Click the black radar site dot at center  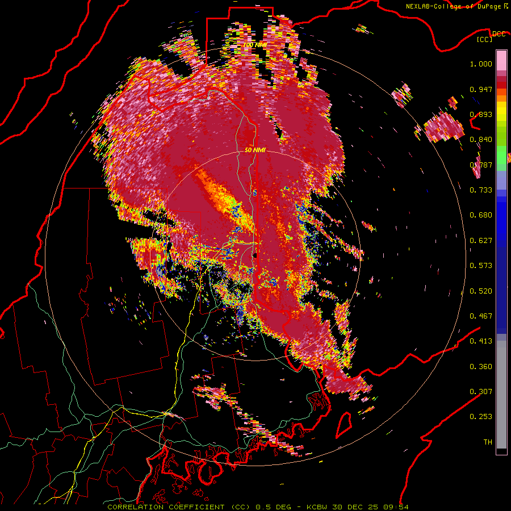click(x=254, y=255)
